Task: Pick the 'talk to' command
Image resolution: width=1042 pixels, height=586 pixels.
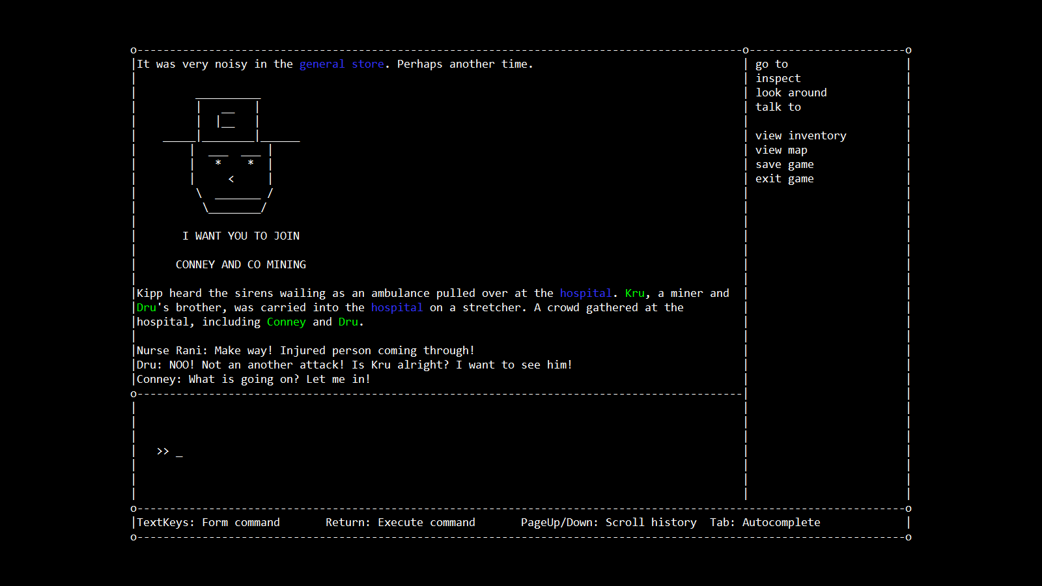Action: pos(778,107)
